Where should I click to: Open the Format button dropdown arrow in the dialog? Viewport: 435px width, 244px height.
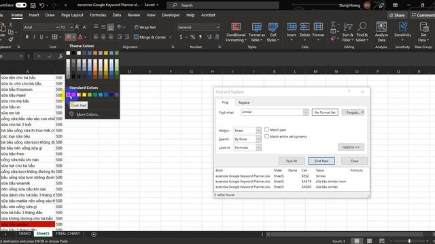[362, 113]
